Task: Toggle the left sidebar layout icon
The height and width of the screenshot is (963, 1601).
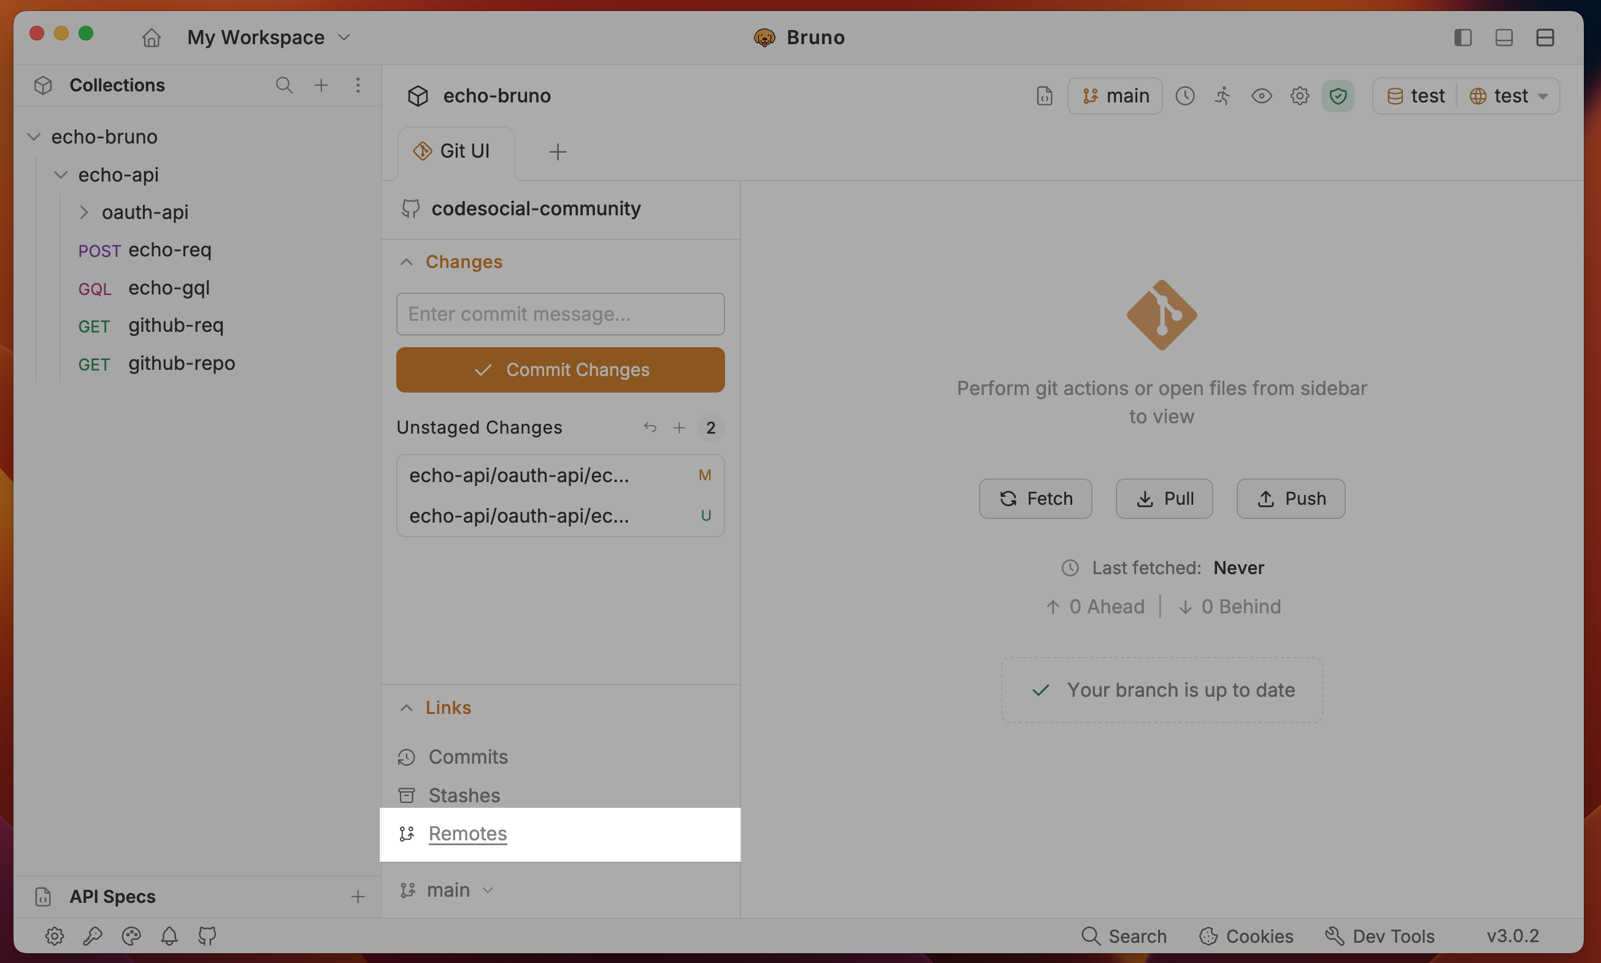Action: pyautogui.click(x=1462, y=37)
